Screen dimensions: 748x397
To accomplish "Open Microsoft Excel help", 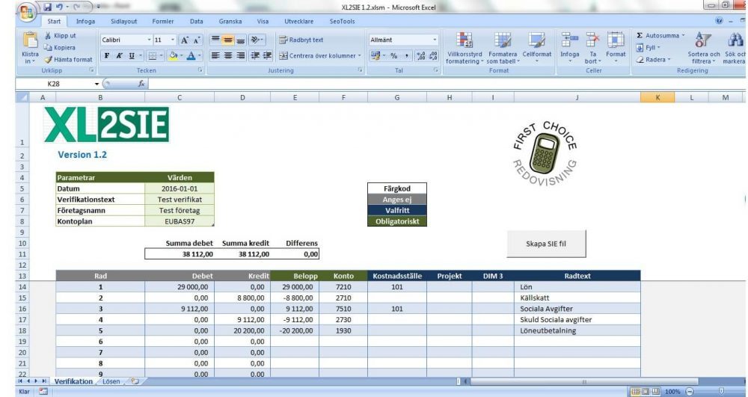I will 719,21.
